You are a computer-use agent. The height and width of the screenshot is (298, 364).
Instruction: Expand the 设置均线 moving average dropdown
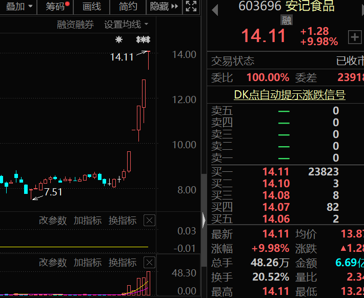pos(126,25)
